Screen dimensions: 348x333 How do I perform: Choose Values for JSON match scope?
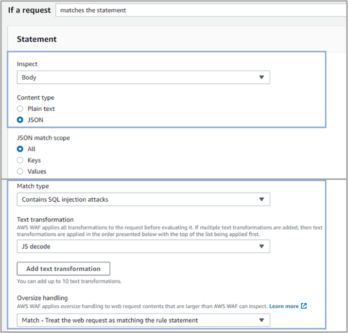click(x=20, y=171)
